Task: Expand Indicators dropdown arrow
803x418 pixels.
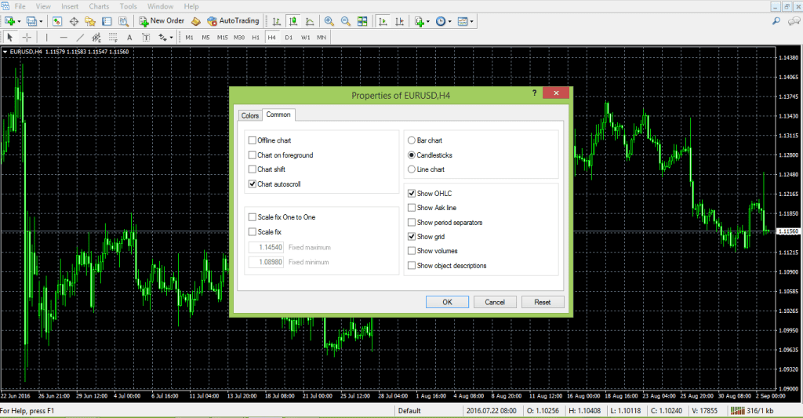Action: click(x=428, y=21)
